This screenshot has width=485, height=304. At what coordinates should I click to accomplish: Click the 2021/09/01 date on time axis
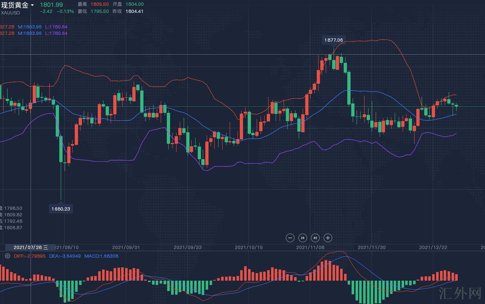[x=126, y=247]
